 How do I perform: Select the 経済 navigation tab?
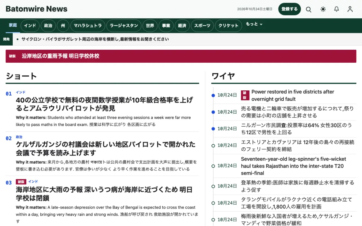pos(182,26)
